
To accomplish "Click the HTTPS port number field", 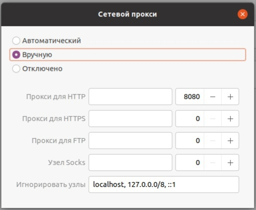I will point(190,118).
